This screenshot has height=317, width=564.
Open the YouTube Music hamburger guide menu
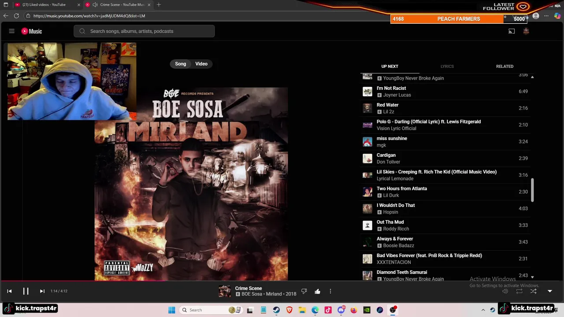tap(12, 31)
